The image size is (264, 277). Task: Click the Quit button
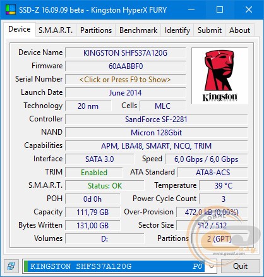pos(240,266)
